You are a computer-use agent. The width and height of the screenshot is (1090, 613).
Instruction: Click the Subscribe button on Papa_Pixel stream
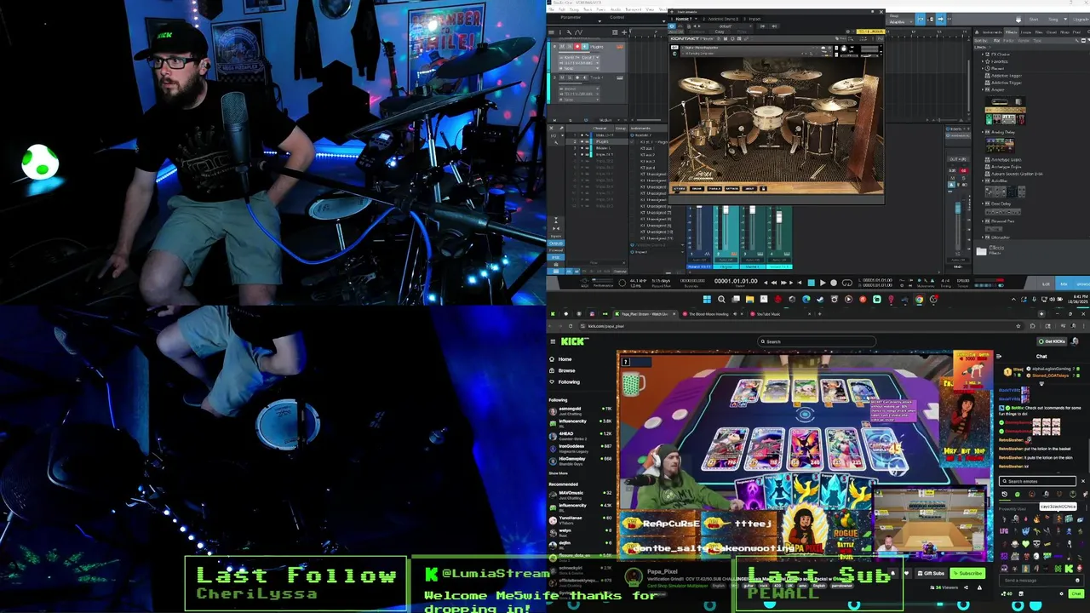967,573
